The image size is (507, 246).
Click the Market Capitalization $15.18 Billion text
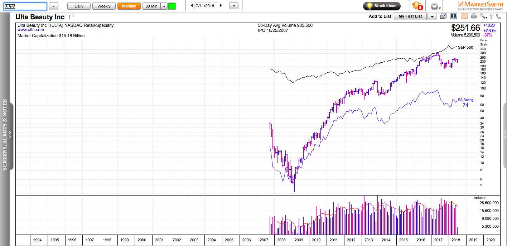(x=51, y=36)
